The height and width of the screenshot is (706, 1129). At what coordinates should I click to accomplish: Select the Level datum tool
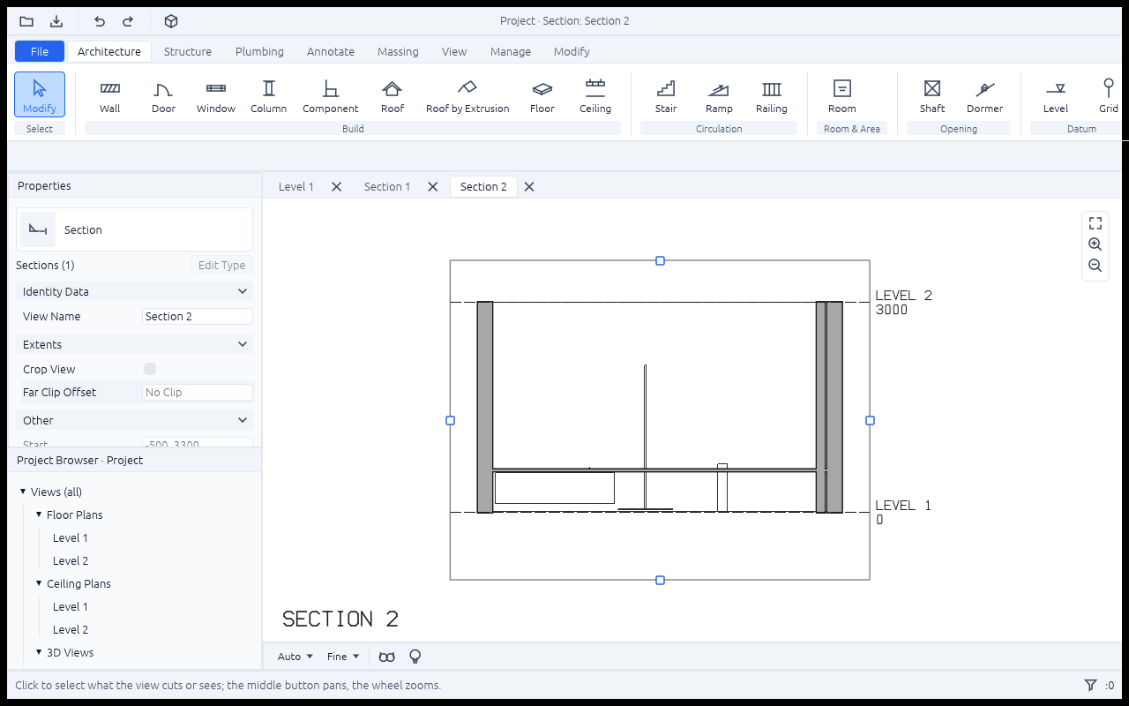tap(1056, 95)
